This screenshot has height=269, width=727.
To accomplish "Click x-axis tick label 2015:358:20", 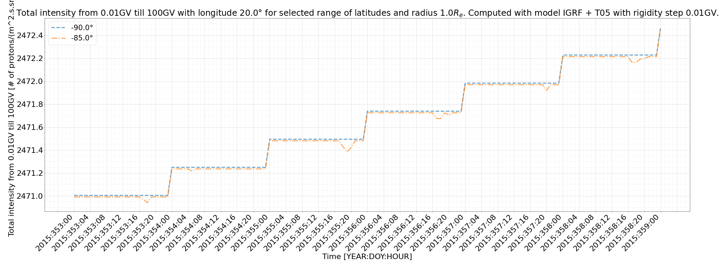I will (x=625, y=233).
